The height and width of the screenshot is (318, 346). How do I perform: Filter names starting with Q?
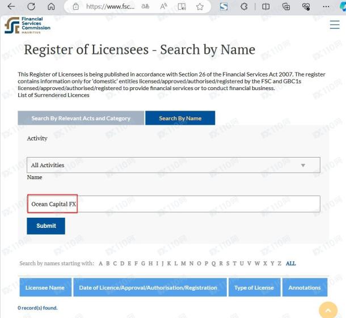point(214,264)
